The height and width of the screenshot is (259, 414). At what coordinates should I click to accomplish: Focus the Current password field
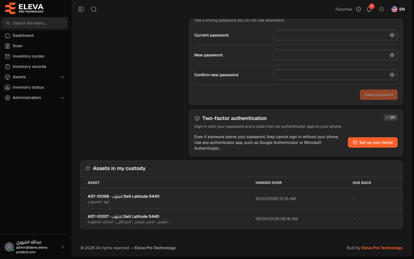[336, 35]
